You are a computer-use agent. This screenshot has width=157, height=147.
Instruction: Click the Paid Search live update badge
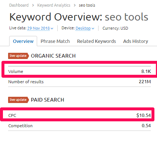coord(18,100)
